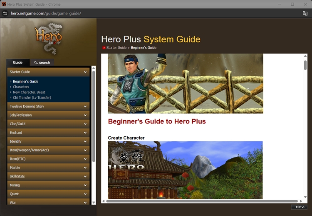Click the magnifier icon on search tab

pos(36,63)
